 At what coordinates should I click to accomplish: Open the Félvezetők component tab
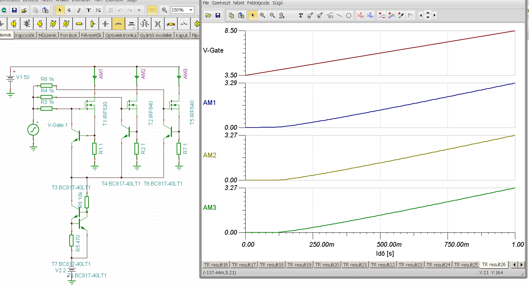(x=91, y=35)
